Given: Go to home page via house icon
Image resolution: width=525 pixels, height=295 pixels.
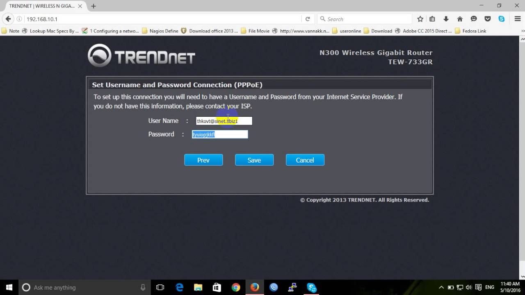Looking at the screenshot, I should (x=460, y=19).
